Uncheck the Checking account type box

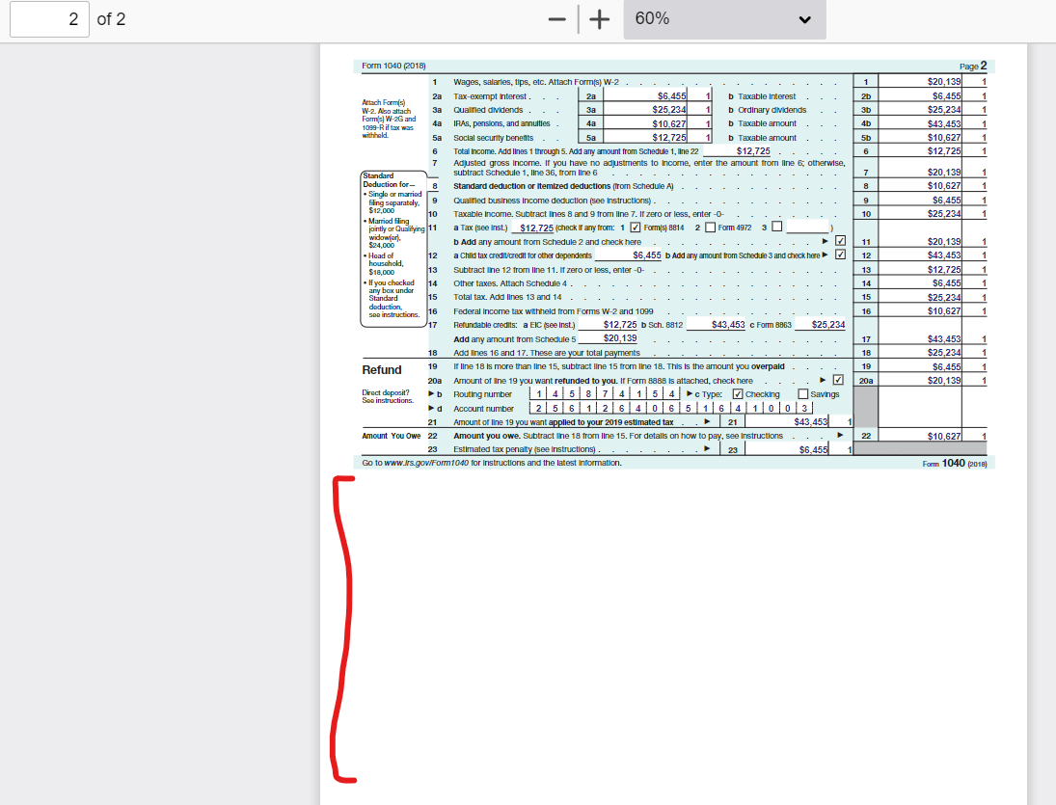pos(738,393)
